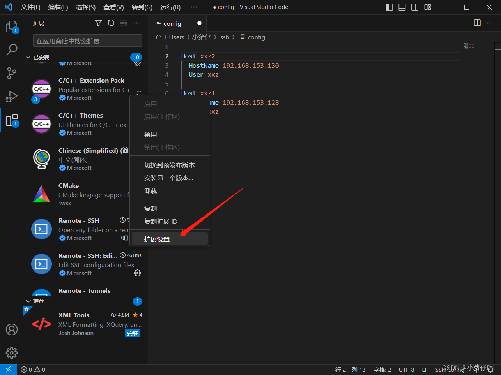
Task: Toggle secondary side bar layout icon
Action: click(x=415, y=7)
